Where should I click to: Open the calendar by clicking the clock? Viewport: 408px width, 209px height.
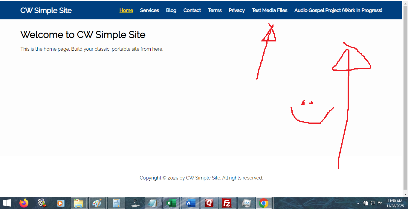click(395, 203)
